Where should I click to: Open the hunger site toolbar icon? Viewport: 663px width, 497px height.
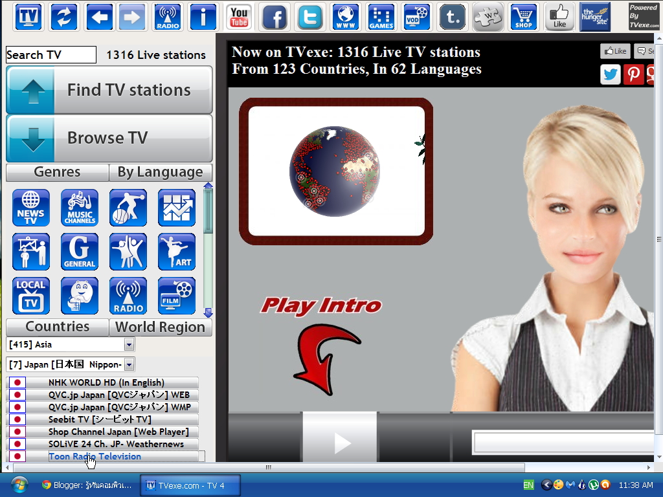coord(594,17)
